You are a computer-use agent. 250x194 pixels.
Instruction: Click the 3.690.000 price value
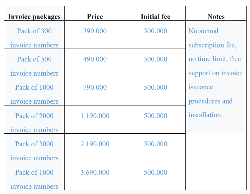(x=95, y=172)
